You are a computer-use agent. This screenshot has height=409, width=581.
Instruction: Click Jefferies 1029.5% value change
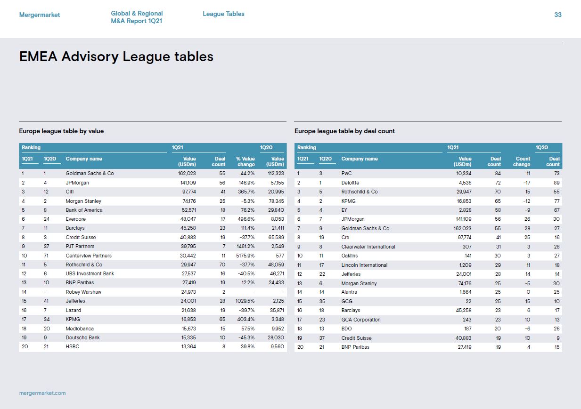244,301
